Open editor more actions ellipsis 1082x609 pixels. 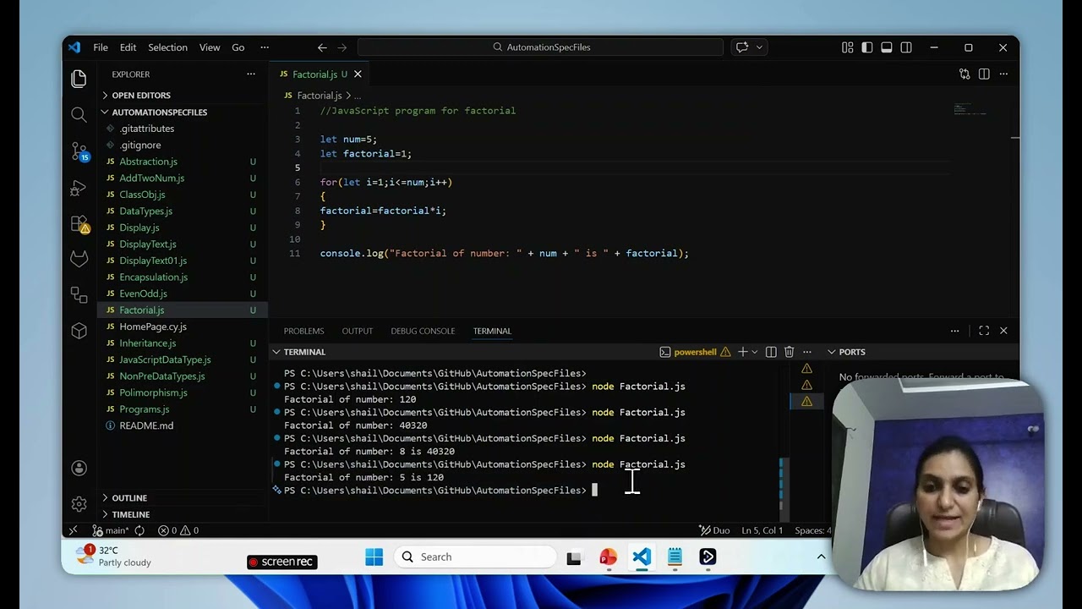(x=1003, y=74)
